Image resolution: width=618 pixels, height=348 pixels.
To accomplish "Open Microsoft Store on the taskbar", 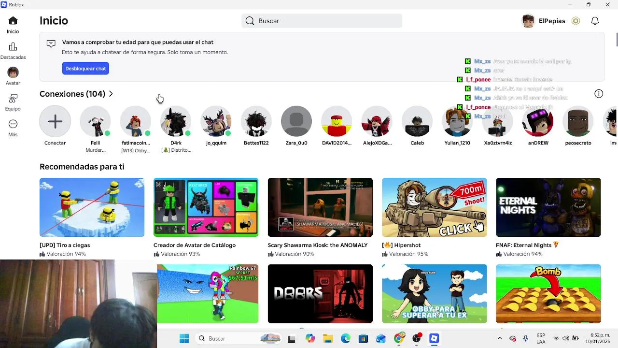I will pyautogui.click(x=363, y=338).
